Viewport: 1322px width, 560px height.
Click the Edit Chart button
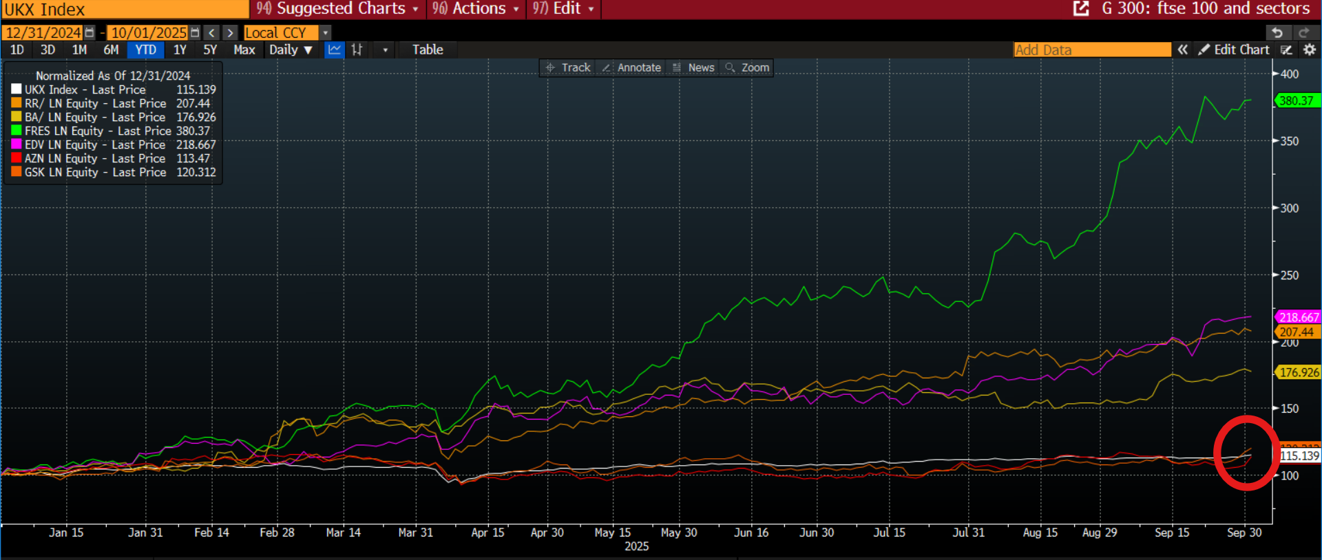click(x=1234, y=50)
